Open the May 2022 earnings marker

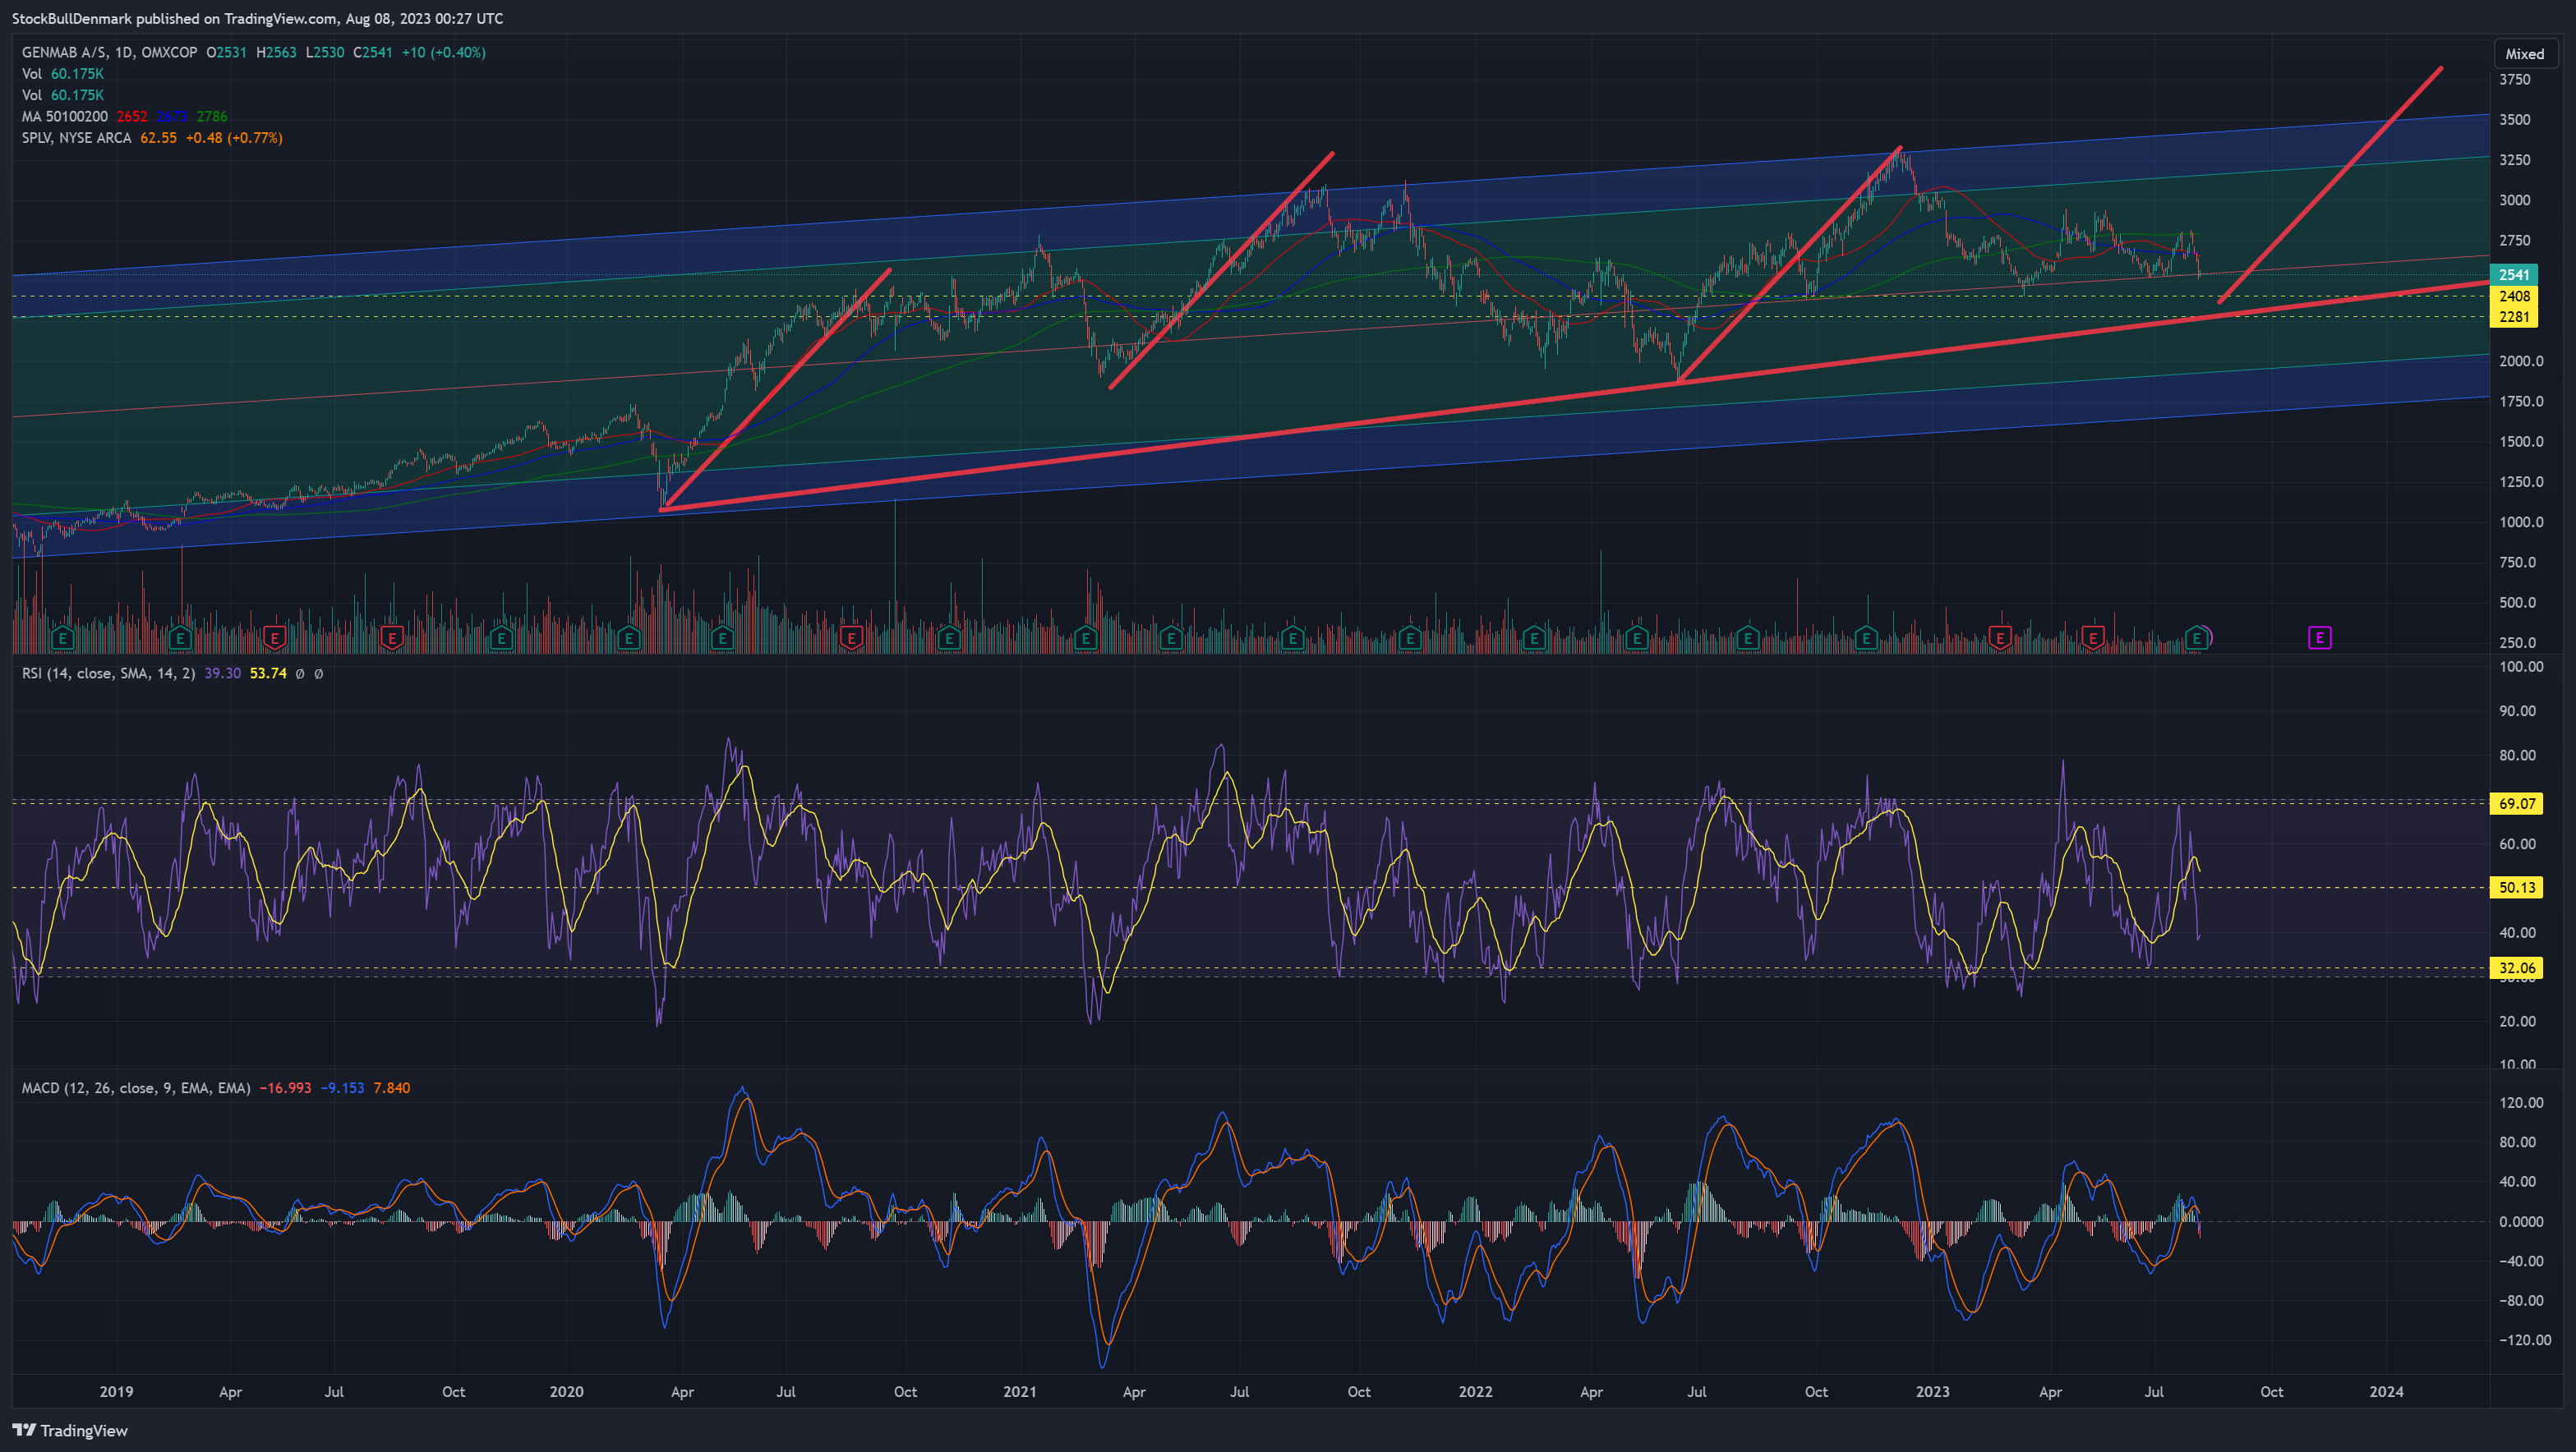pyautogui.click(x=1637, y=637)
